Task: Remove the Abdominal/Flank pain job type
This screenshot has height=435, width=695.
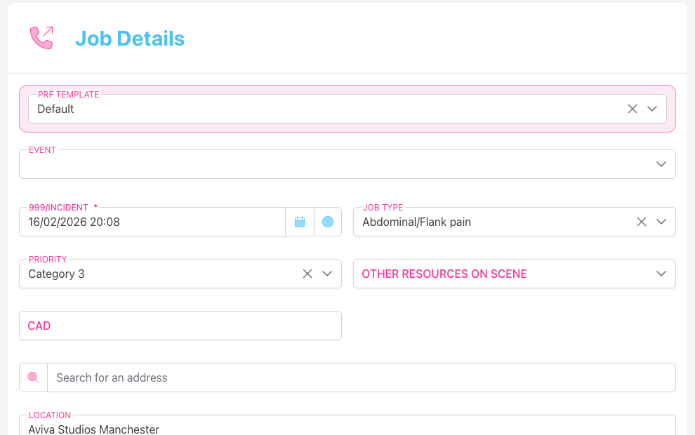Action: [x=641, y=221]
